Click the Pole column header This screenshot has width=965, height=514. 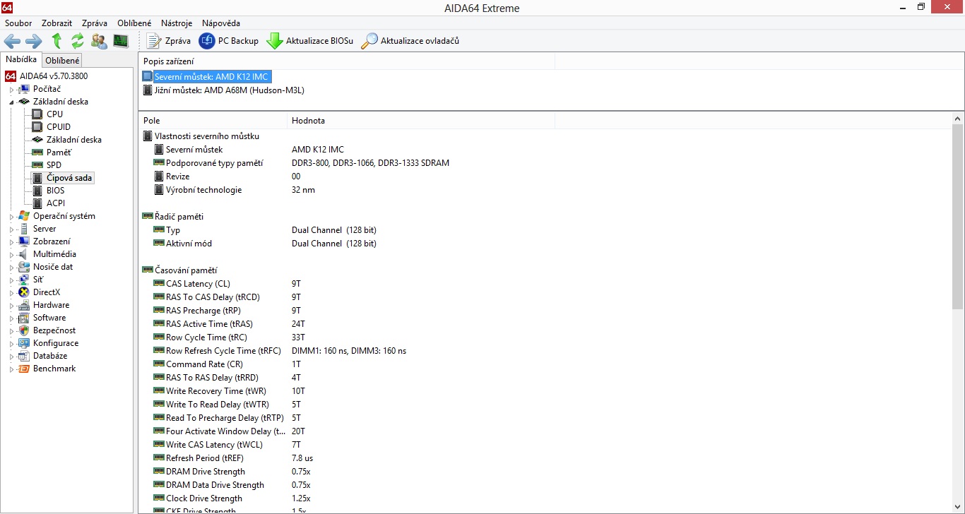(213, 121)
